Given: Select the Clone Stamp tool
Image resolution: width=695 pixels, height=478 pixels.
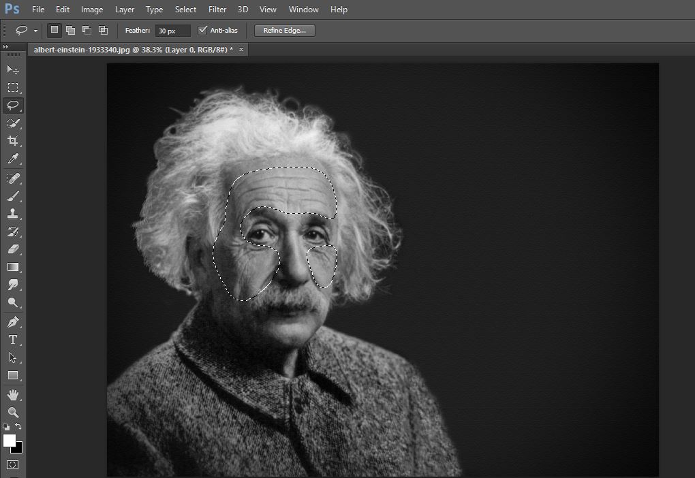Looking at the screenshot, I should click(x=13, y=214).
